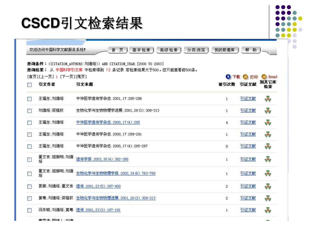Select checkbox for 冯东晓;刘德培;黄粤 row
Screen dimensions: 309x231
30,210
